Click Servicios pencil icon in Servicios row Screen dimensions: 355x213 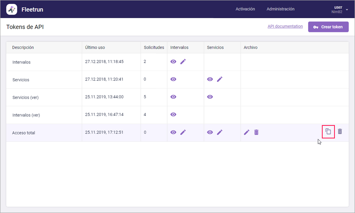[220, 79]
